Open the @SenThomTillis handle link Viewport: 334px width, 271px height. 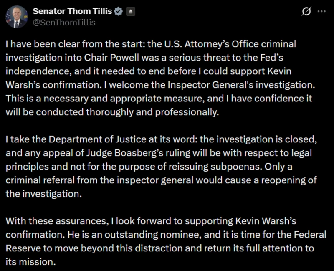click(x=63, y=23)
